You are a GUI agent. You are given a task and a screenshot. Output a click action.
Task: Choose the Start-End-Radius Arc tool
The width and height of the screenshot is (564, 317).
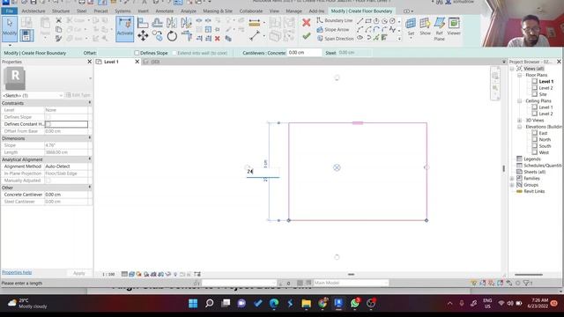tap(360, 29)
